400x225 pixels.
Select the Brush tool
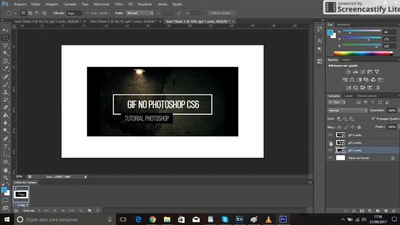(x=6, y=84)
